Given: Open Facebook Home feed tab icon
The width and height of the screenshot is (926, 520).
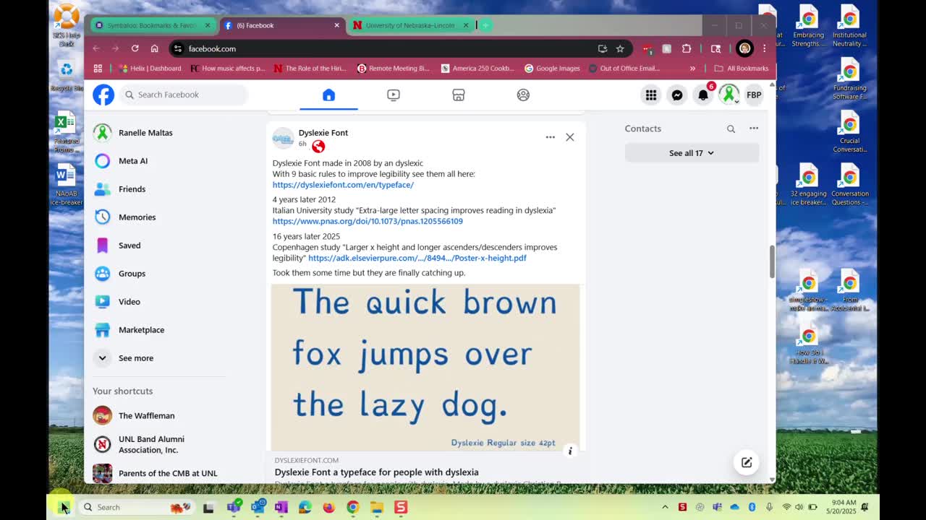Looking at the screenshot, I should (328, 95).
